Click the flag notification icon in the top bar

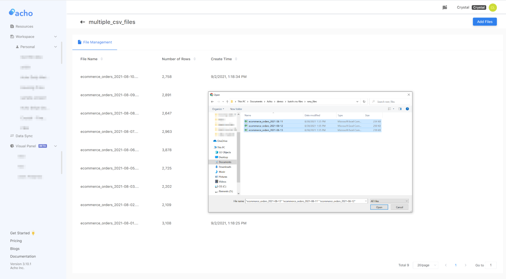445,7
